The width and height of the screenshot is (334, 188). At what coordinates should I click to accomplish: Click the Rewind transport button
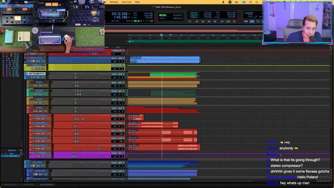(203, 21)
